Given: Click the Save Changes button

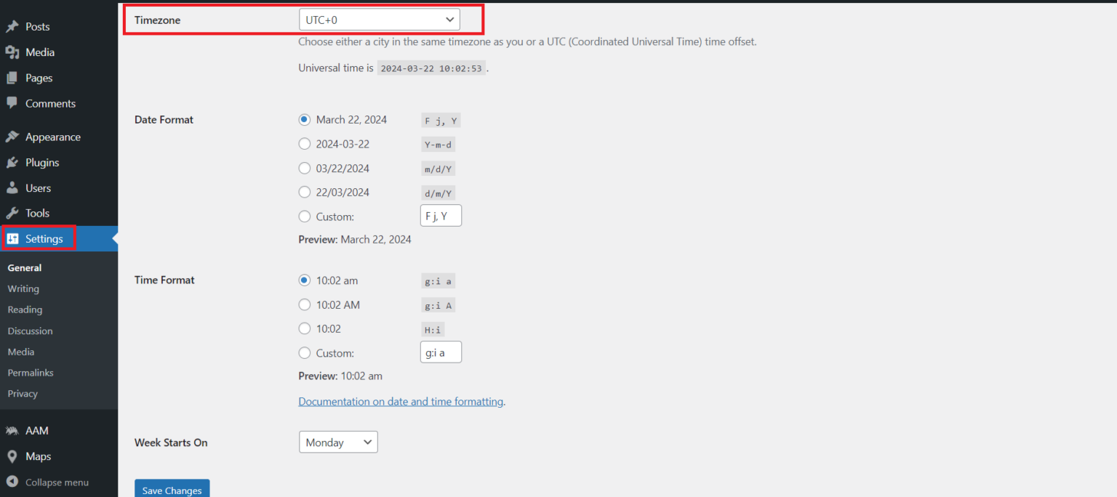Looking at the screenshot, I should [172, 489].
